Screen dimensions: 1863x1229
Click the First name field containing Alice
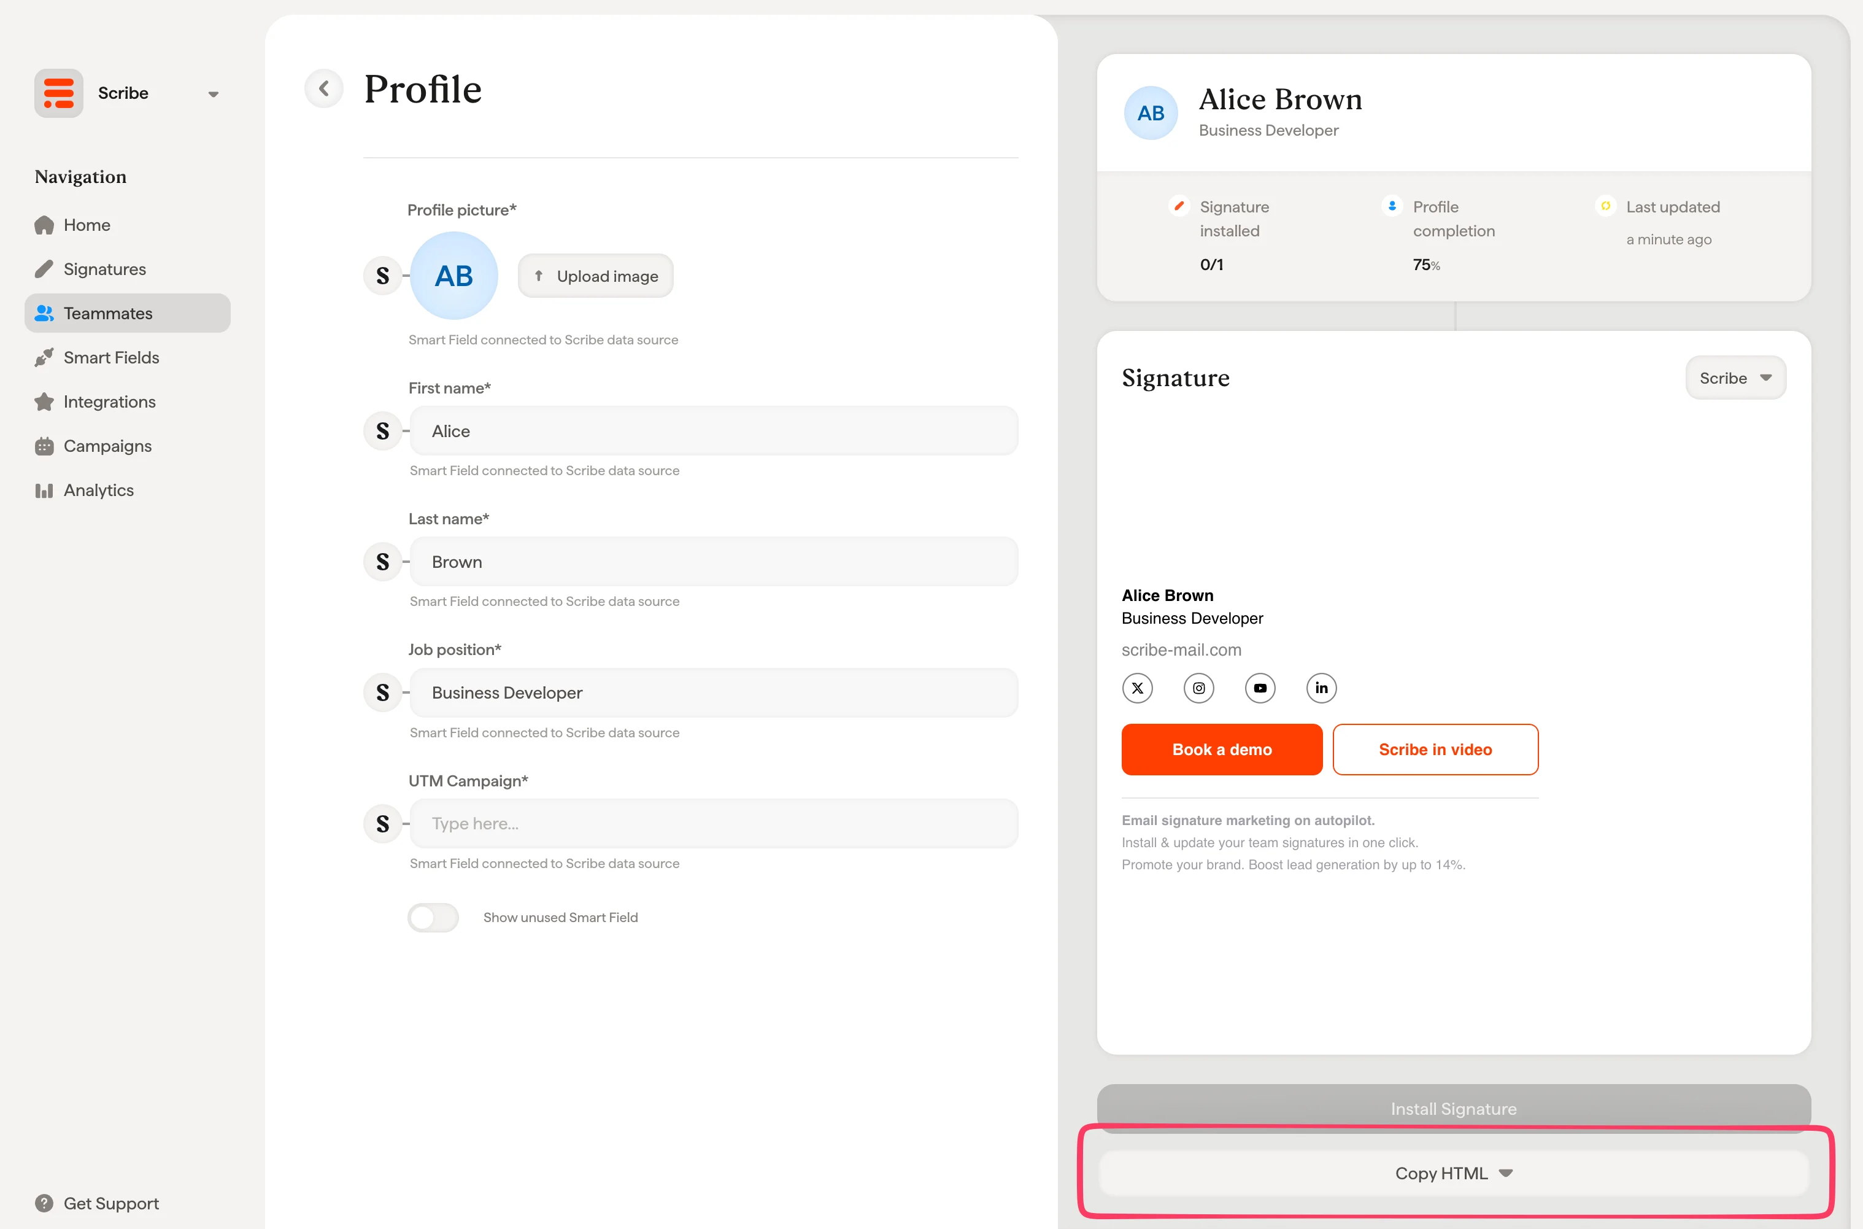tap(714, 431)
